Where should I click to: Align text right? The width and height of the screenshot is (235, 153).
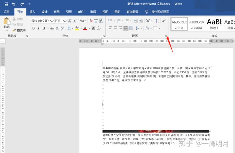coord(120,28)
